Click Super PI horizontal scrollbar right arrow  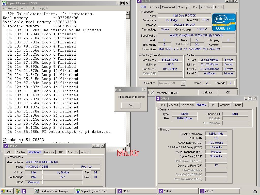pyautogui.click(x=124, y=149)
